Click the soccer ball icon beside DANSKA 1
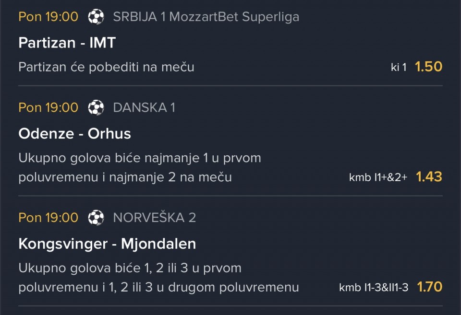Viewport: 461px width, 315px height. 96,107
